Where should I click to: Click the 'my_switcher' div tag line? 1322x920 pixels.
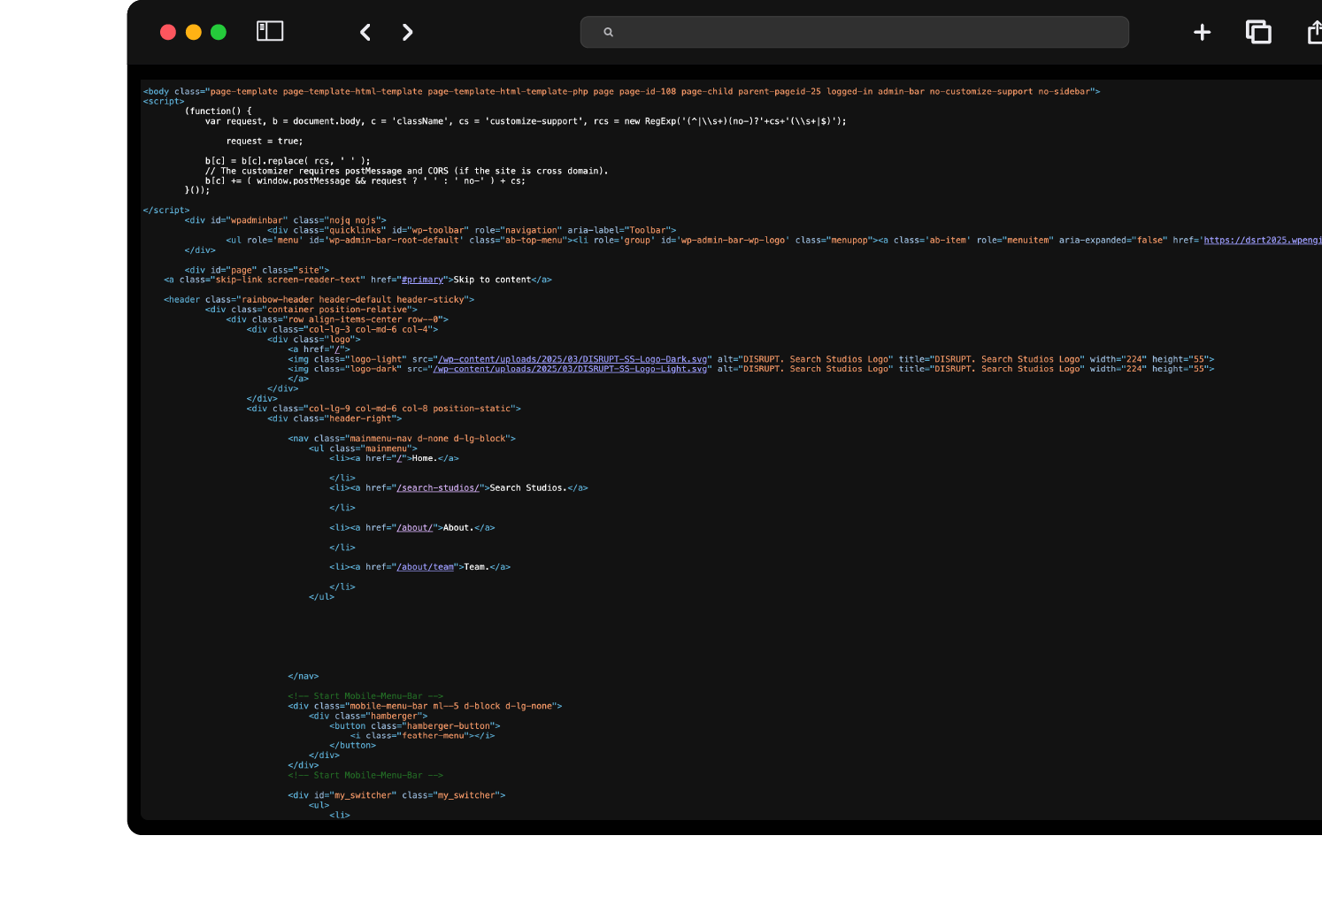pyautogui.click(x=396, y=795)
